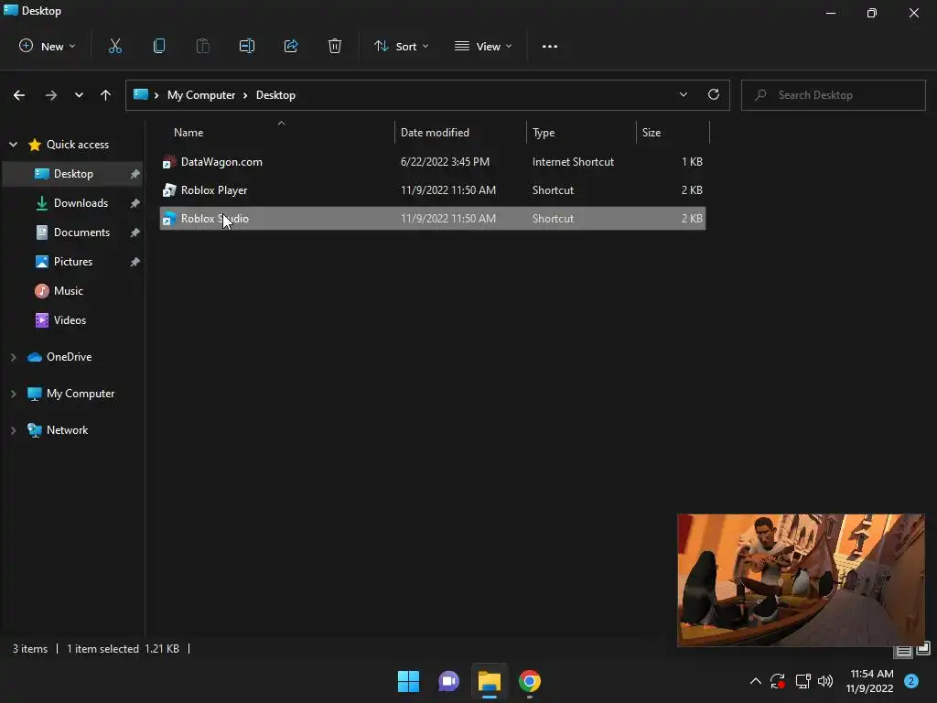Open Documents in Quick access
Viewport: 937px width, 703px height.
coord(81,233)
